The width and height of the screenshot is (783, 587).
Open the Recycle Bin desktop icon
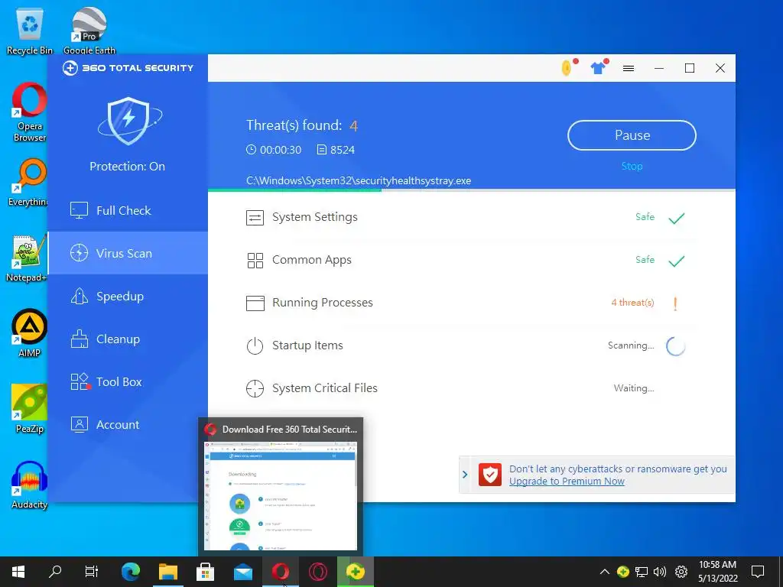point(30,31)
